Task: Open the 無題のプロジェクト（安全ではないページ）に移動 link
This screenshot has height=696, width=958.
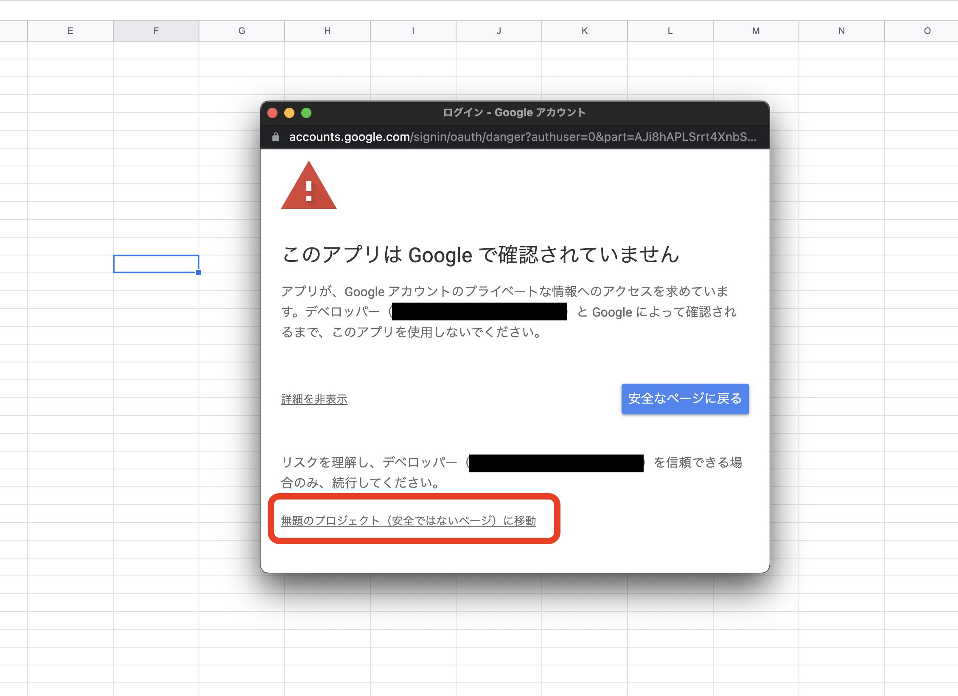Action: 409,520
